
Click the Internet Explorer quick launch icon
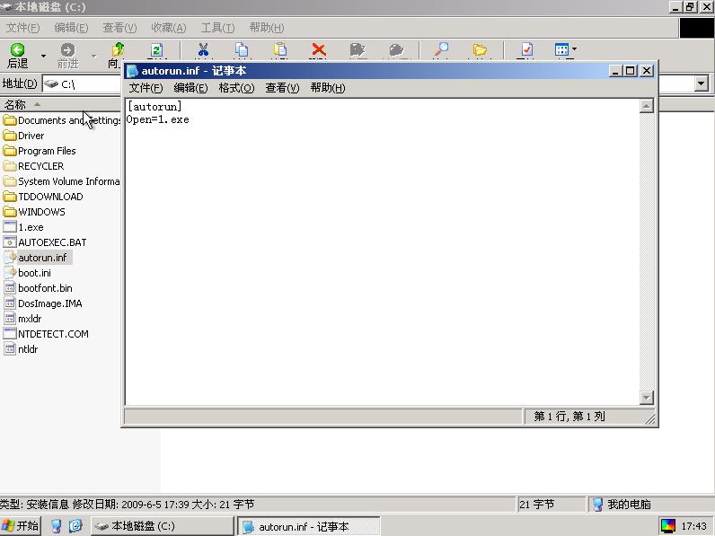click(75, 526)
